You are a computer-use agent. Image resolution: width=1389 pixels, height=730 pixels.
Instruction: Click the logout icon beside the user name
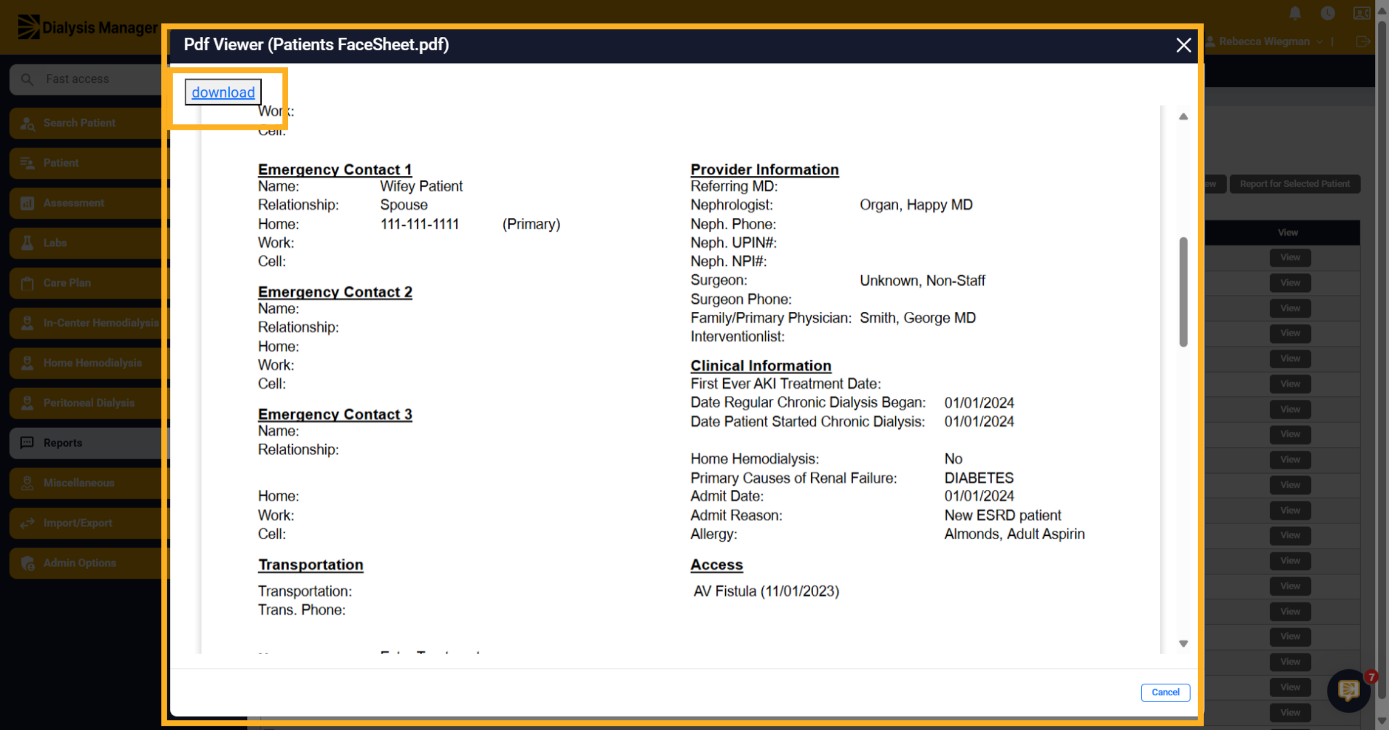click(x=1363, y=42)
